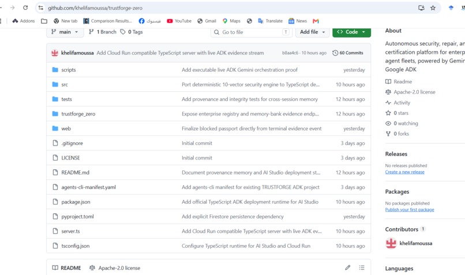
Task: Open the tsconfig.json file
Action: coord(76,246)
